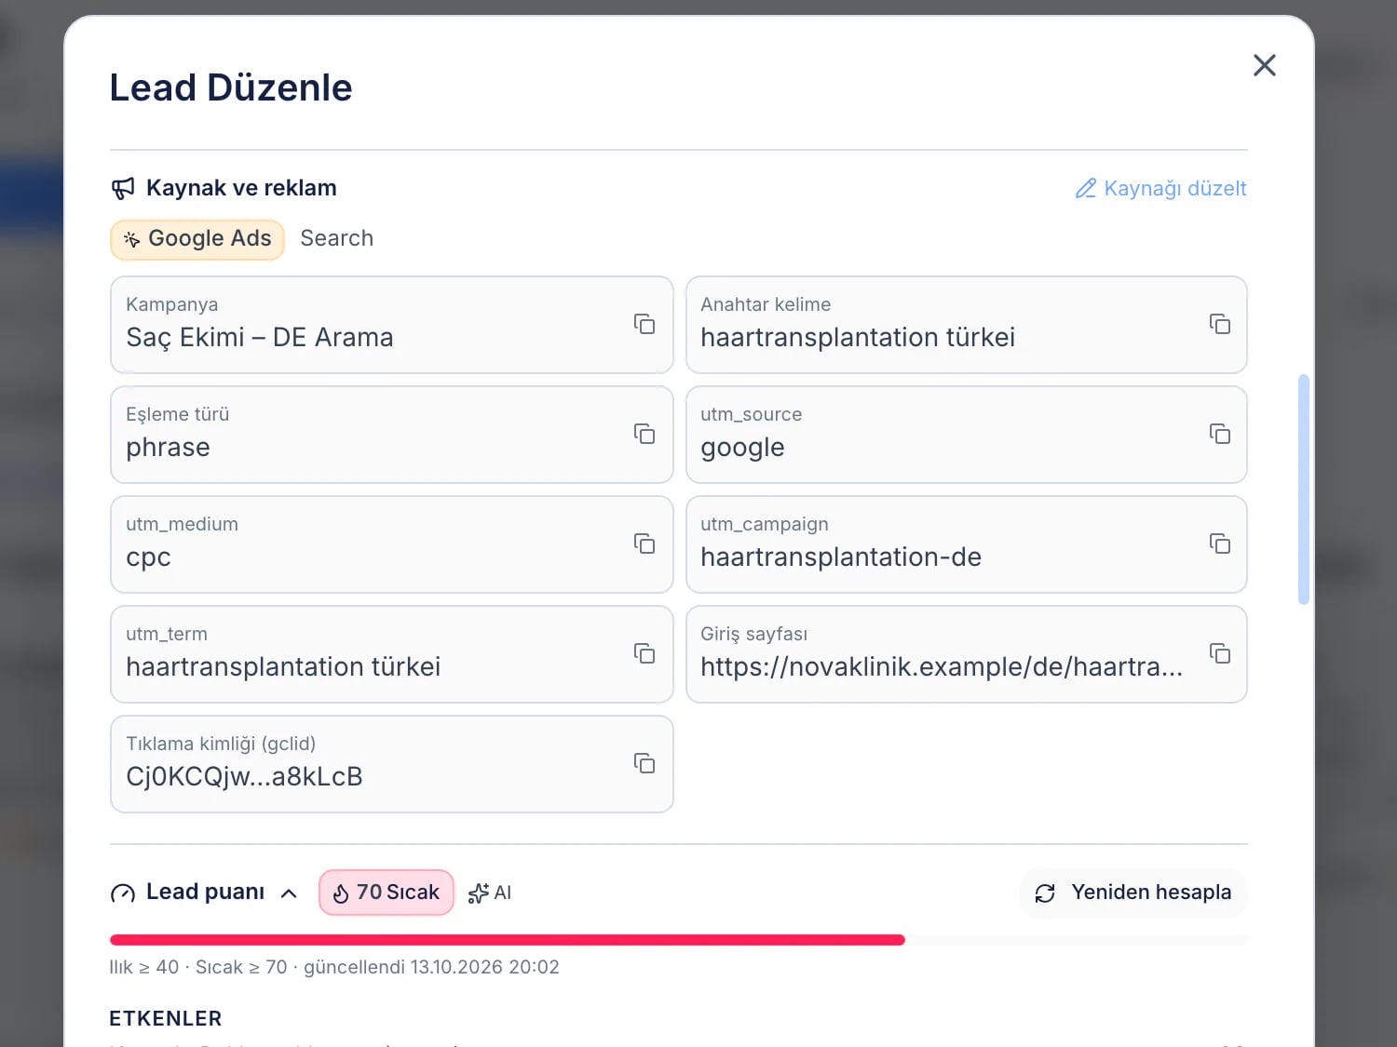Copy the Eşleme türü phrase value
This screenshot has height=1047, width=1397.
[644, 434]
